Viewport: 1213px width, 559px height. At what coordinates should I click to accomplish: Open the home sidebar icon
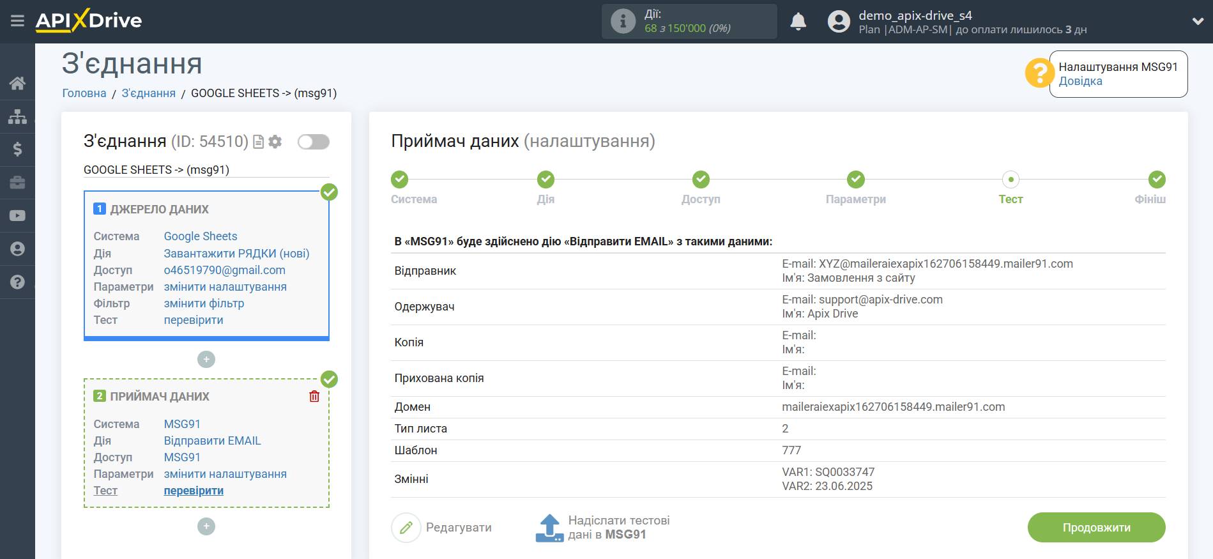(x=17, y=83)
